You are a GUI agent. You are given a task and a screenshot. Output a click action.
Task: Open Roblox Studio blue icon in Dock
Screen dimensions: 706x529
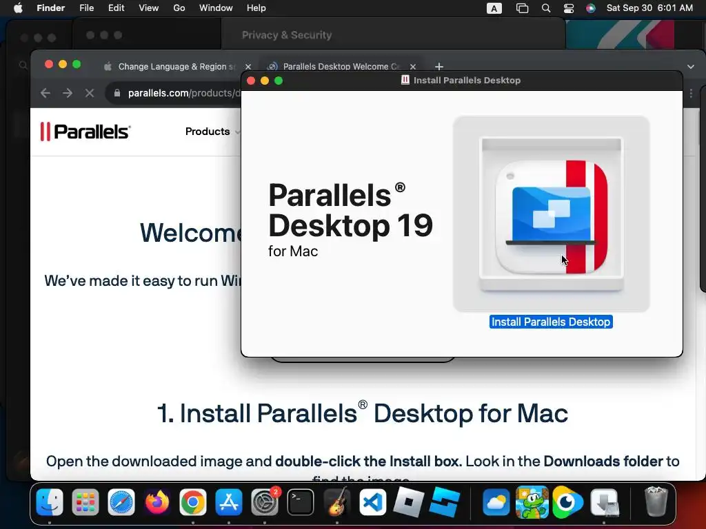[x=445, y=501]
